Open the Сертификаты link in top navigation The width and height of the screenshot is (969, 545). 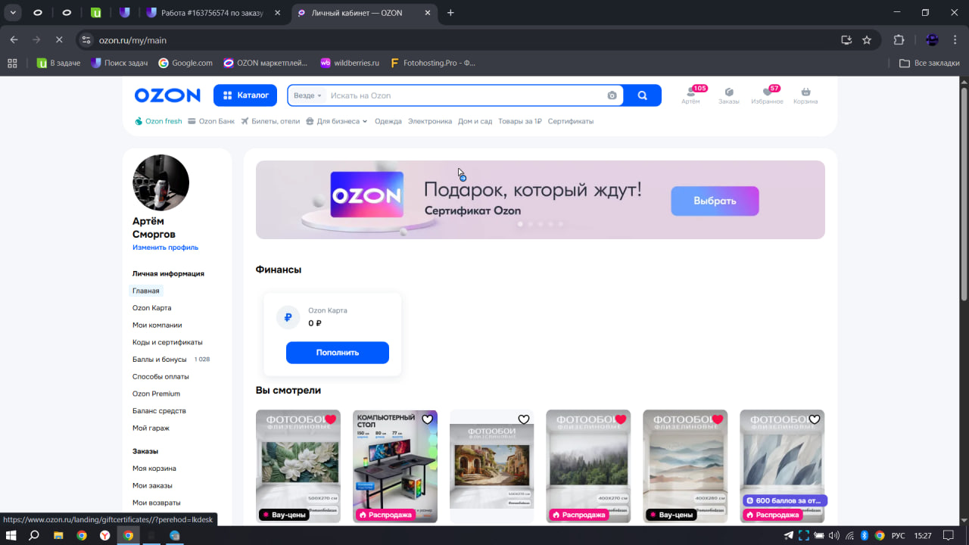click(x=571, y=121)
